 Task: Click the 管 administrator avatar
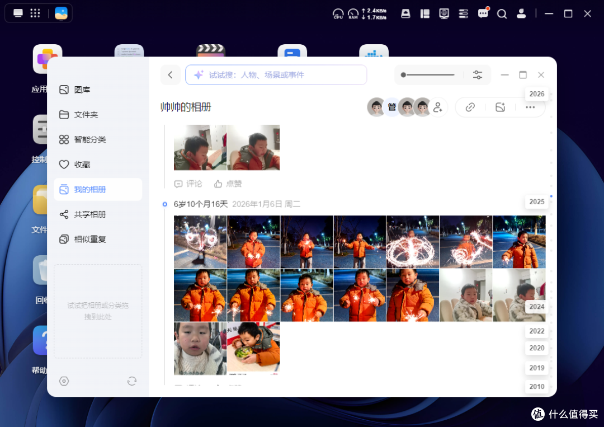tap(391, 107)
